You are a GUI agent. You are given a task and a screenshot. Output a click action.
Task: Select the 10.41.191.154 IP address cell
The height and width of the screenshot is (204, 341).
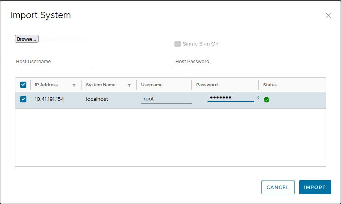pyautogui.click(x=49, y=99)
